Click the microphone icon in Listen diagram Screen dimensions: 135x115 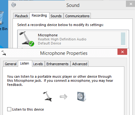pyautogui.click(x=47, y=97)
